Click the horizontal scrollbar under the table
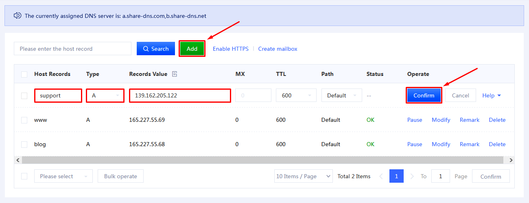 pos(260,160)
